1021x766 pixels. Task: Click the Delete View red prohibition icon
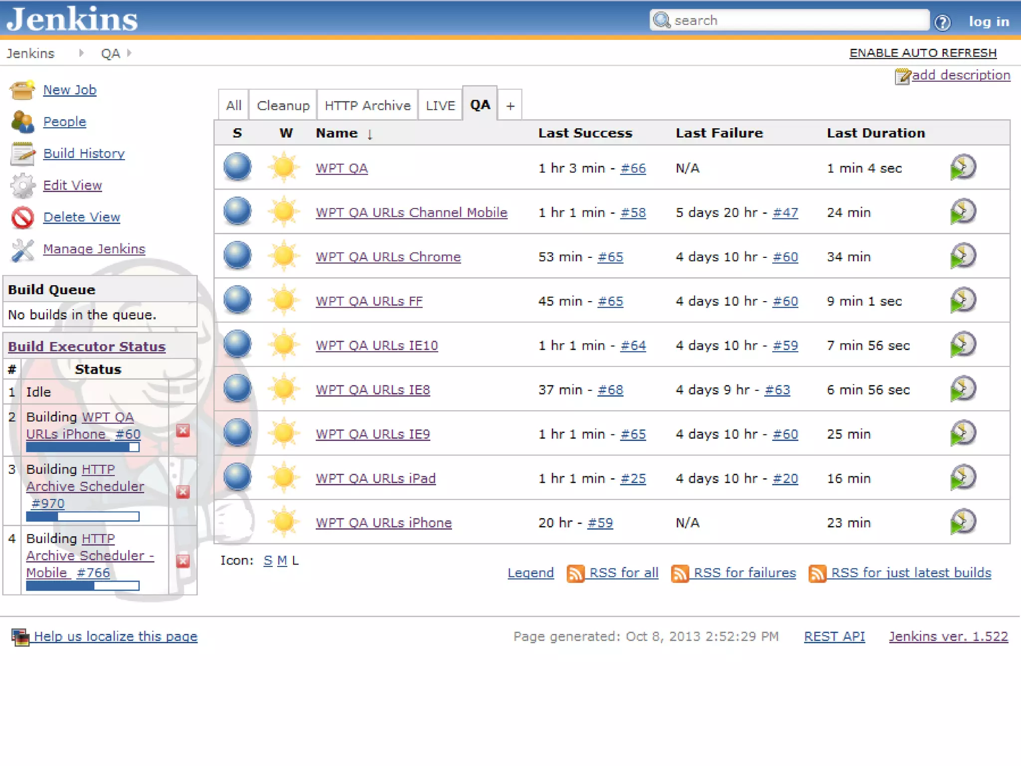[x=22, y=217]
